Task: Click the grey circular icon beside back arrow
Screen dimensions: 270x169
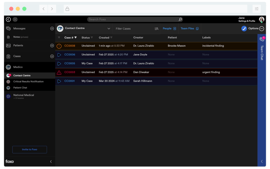Action: (15, 20)
